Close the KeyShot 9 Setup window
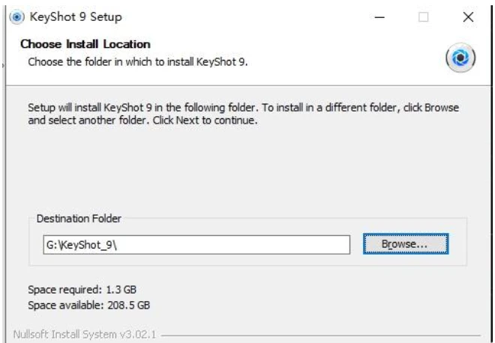 tap(468, 17)
